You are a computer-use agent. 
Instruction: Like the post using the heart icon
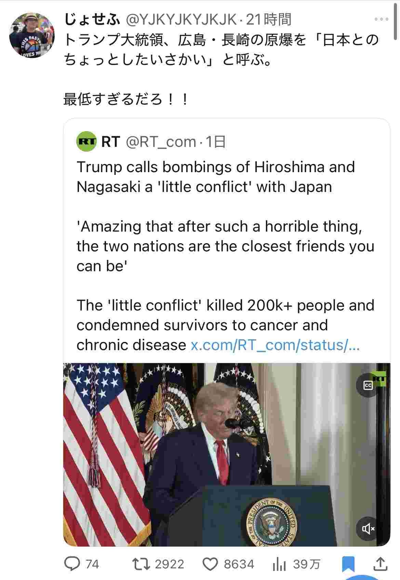tap(210, 564)
